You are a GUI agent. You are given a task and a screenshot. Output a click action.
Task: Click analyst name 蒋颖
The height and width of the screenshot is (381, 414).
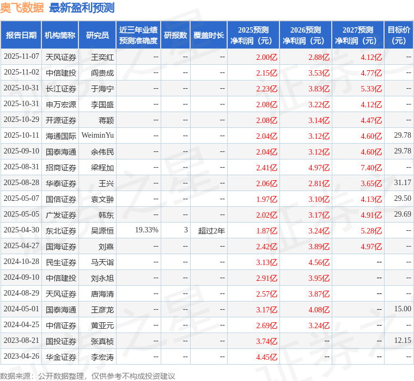[106, 120]
